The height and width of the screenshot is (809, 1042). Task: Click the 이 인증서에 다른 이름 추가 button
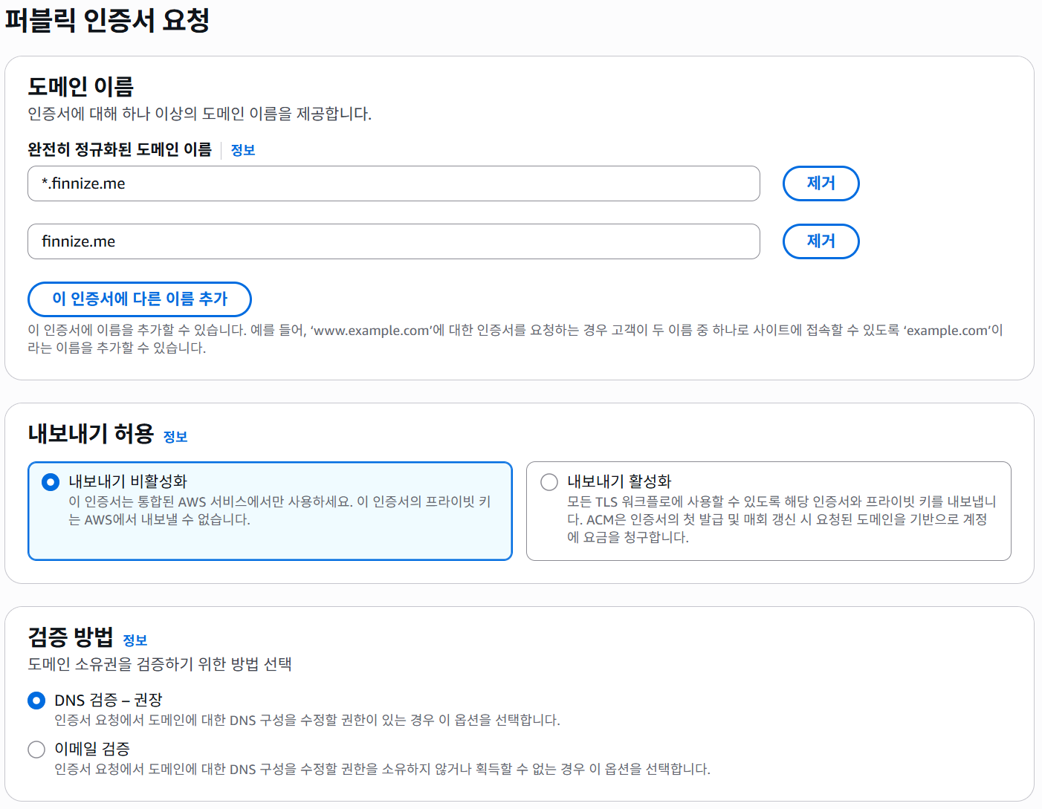(139, 299)
